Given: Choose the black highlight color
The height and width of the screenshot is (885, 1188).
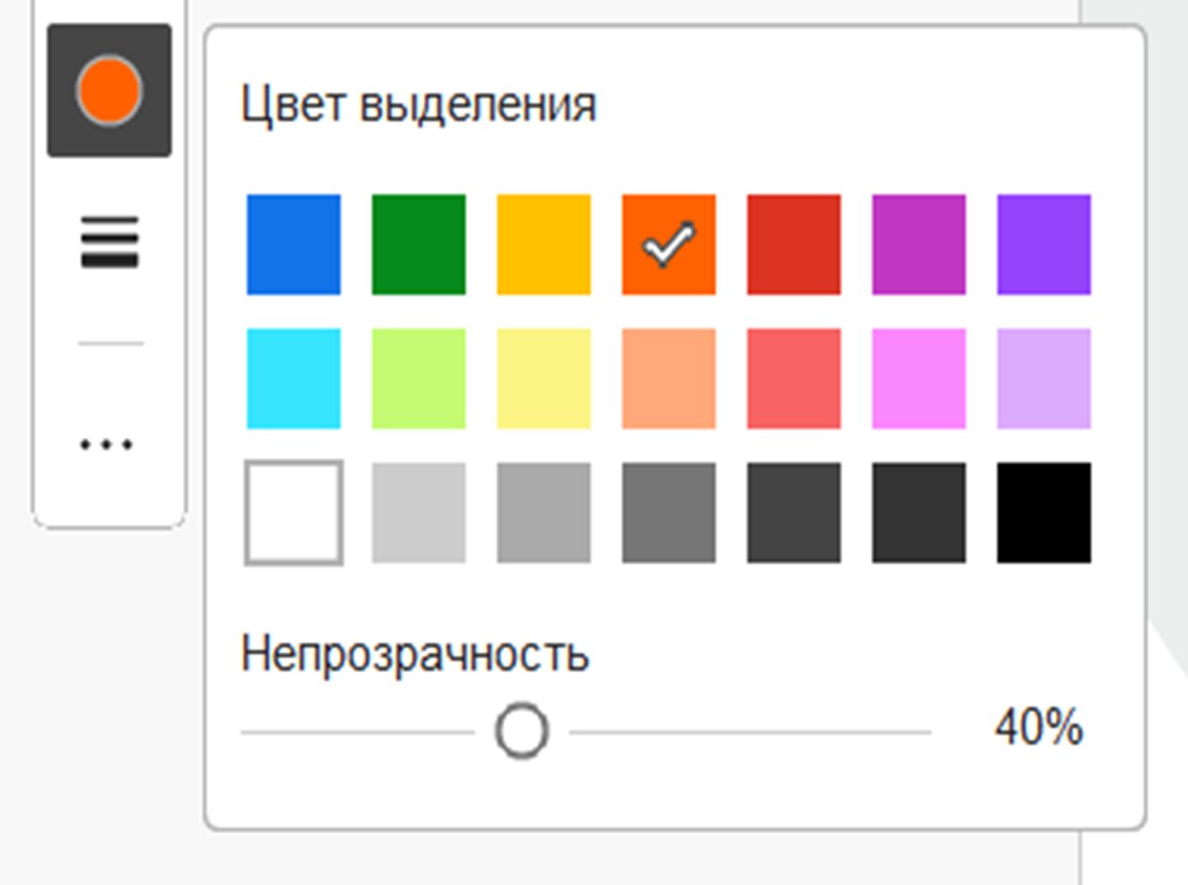Looking at the screenshot, I should pyautogui.click(x=1043, y=512).
